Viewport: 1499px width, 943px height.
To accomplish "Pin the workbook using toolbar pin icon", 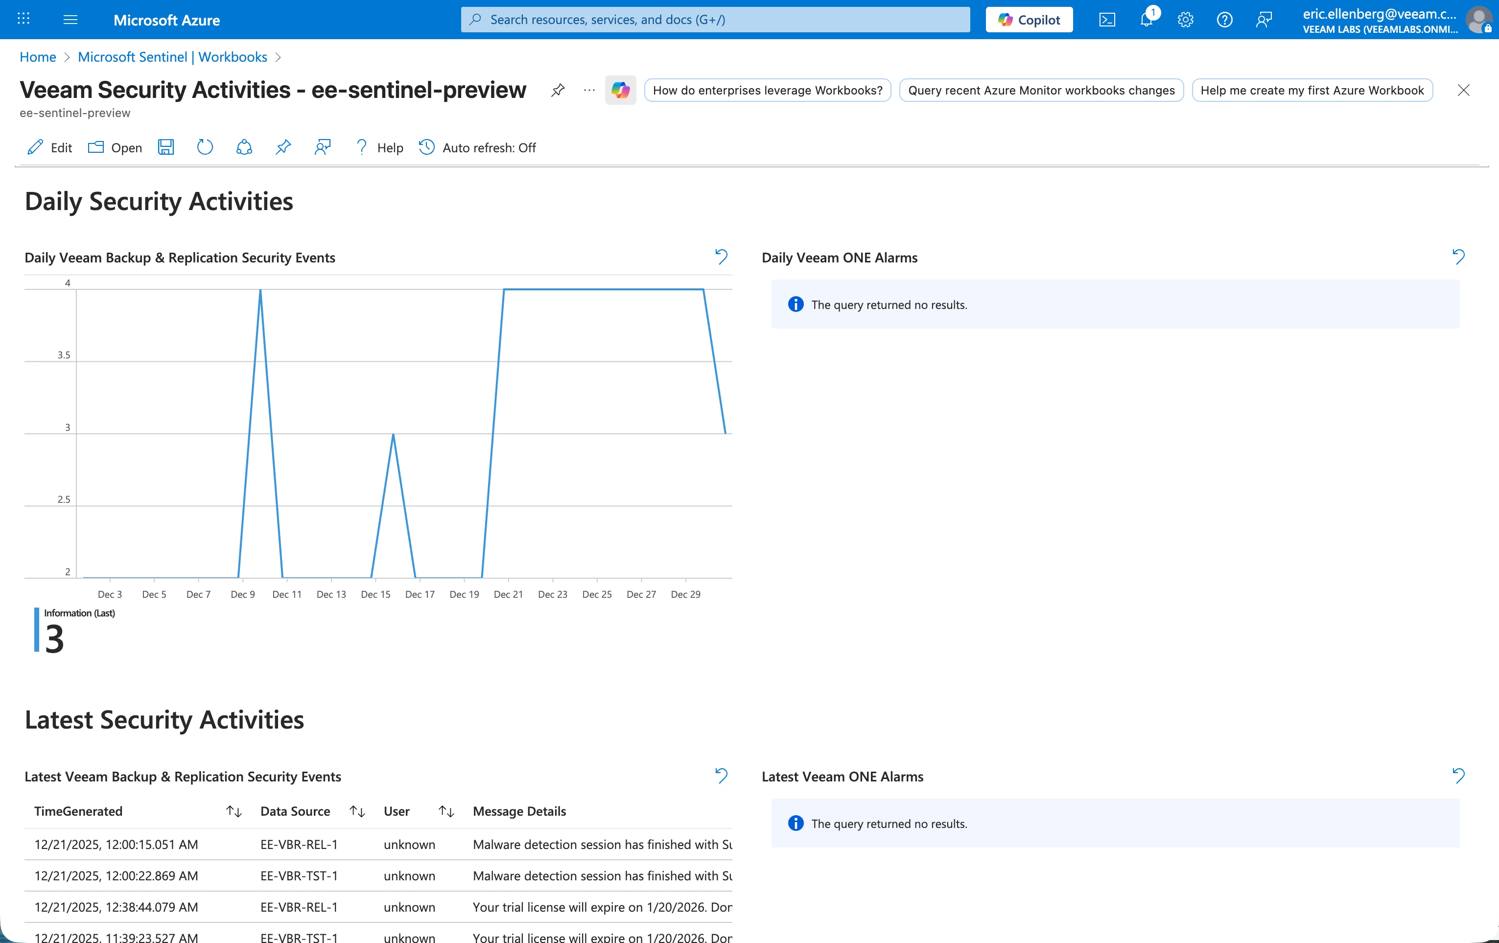I will coord(283,147).
